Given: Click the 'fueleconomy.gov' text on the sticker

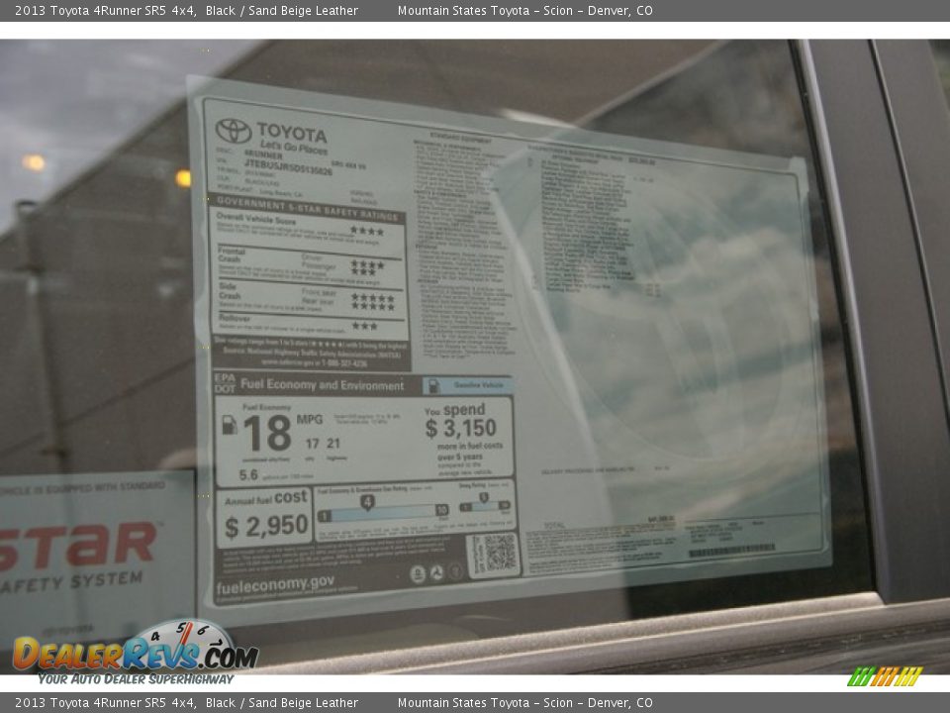Looking at the screenshot, I should tap(275, 584).
